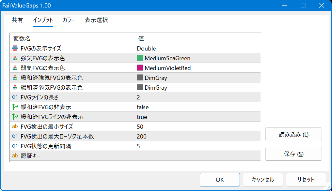Open the Double value dropdown for FVGの表示サイズ
332x191 pixels.
tap(198, 48)
